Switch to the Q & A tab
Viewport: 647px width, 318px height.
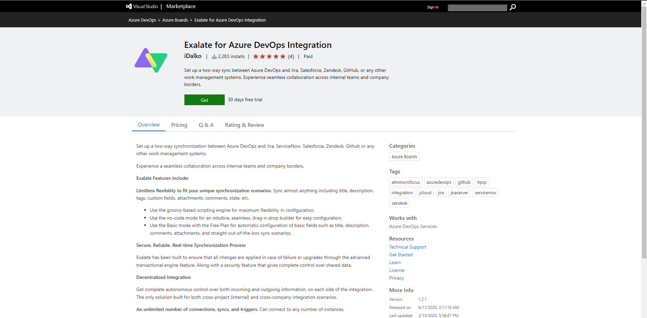click(x=206, y=125)
